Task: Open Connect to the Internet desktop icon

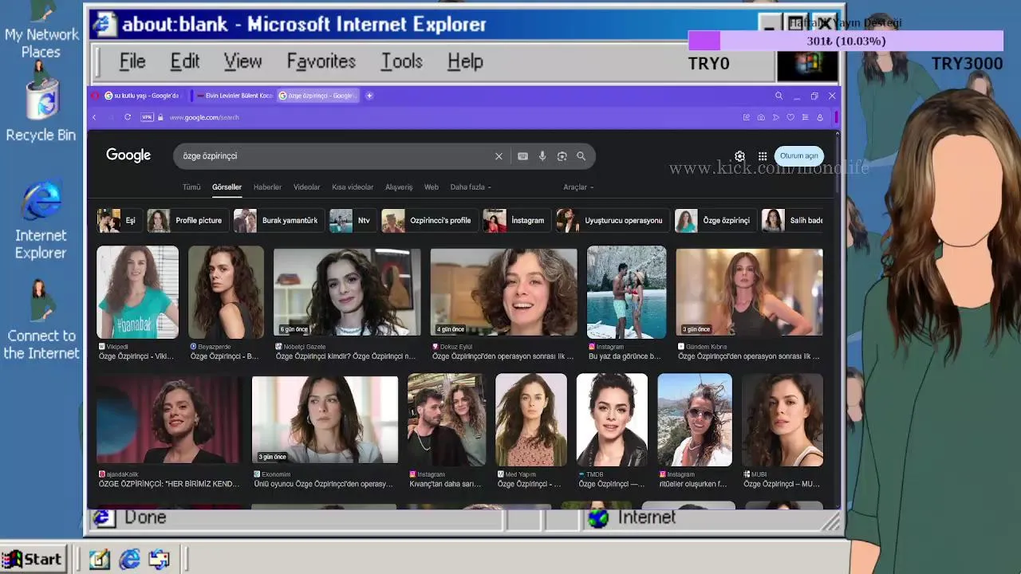Action: tap(41, 320)
